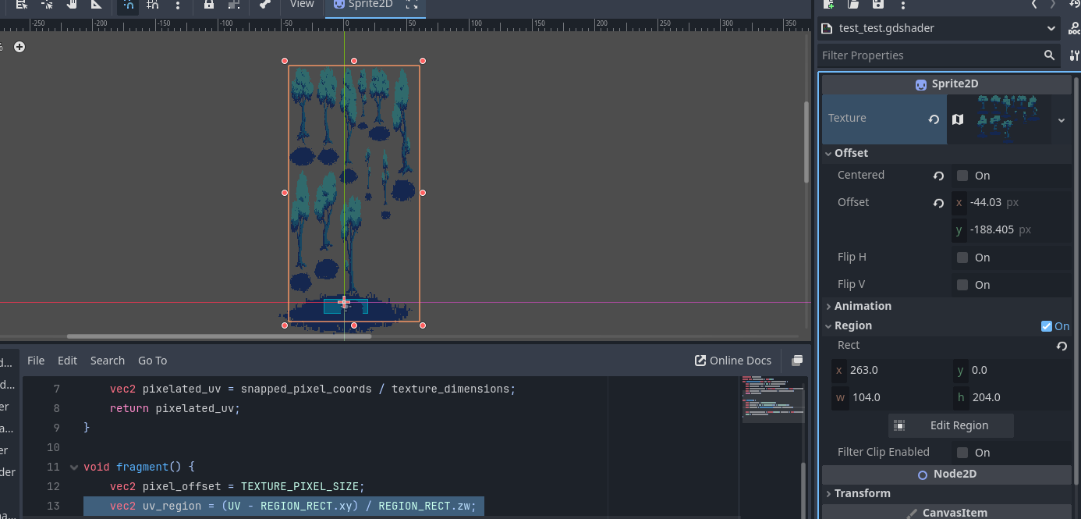Open the Go To menu

pos(152,361)
